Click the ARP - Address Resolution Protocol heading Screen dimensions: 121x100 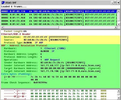tap(24, 46)
